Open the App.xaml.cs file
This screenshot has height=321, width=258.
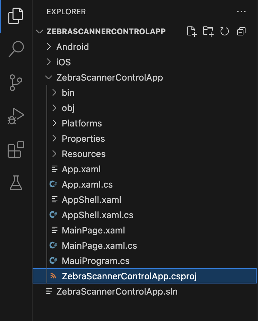(x=87, y=184)
